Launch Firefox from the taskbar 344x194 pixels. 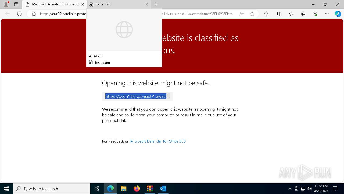click(x=137, y=189)
